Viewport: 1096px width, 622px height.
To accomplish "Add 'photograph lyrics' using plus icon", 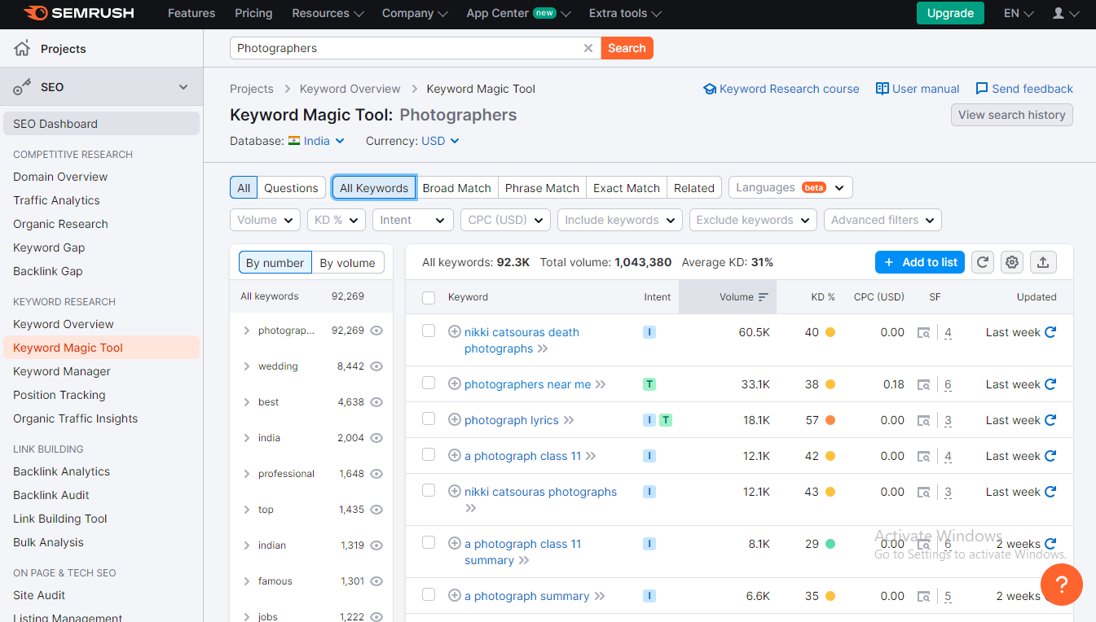I will click(455, 419).
